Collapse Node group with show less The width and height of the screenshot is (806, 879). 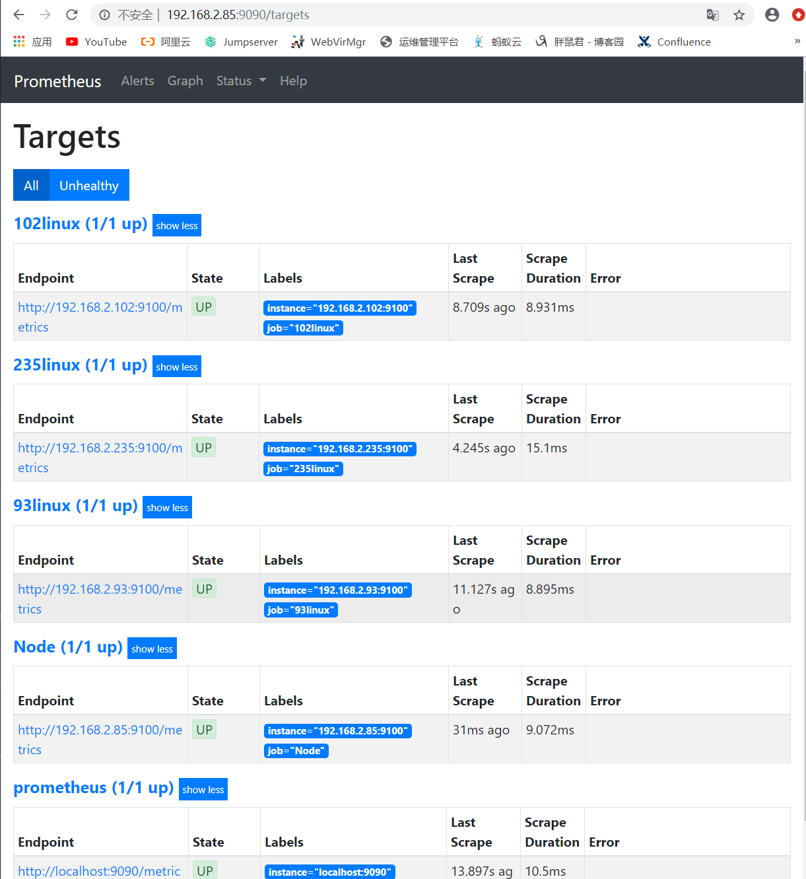click(152, 649)
